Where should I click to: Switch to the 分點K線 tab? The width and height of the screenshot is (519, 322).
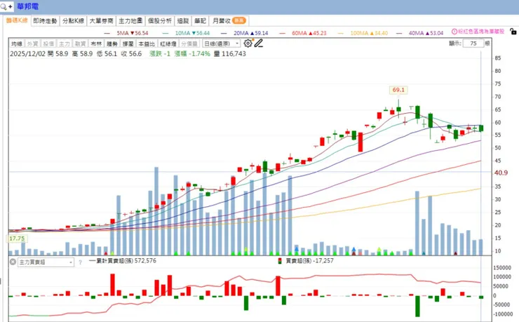click(x=73, y=21)
